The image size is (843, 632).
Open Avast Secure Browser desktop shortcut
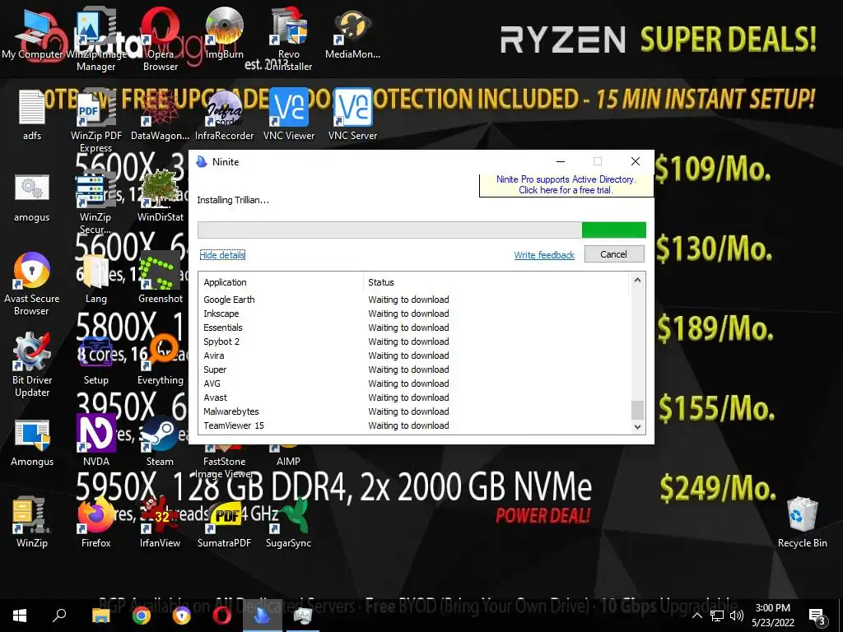pos(32,285)
